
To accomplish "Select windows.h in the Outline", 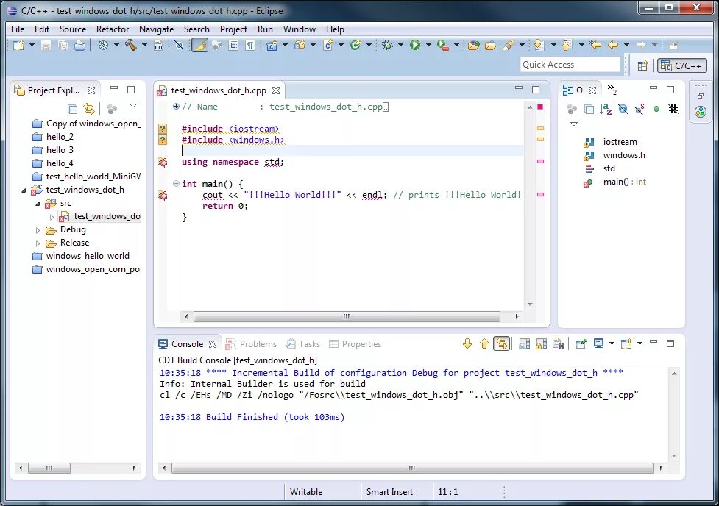I will 624,155.
